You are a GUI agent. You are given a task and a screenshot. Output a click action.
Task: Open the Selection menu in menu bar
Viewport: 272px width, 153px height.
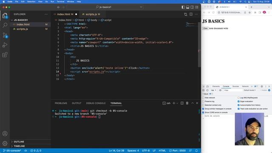(x=31, y=2)
